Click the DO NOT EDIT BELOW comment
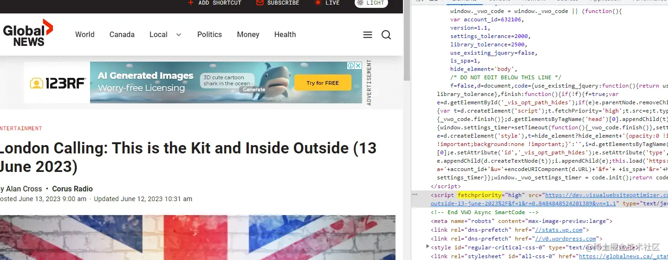 tap(506, 77)
